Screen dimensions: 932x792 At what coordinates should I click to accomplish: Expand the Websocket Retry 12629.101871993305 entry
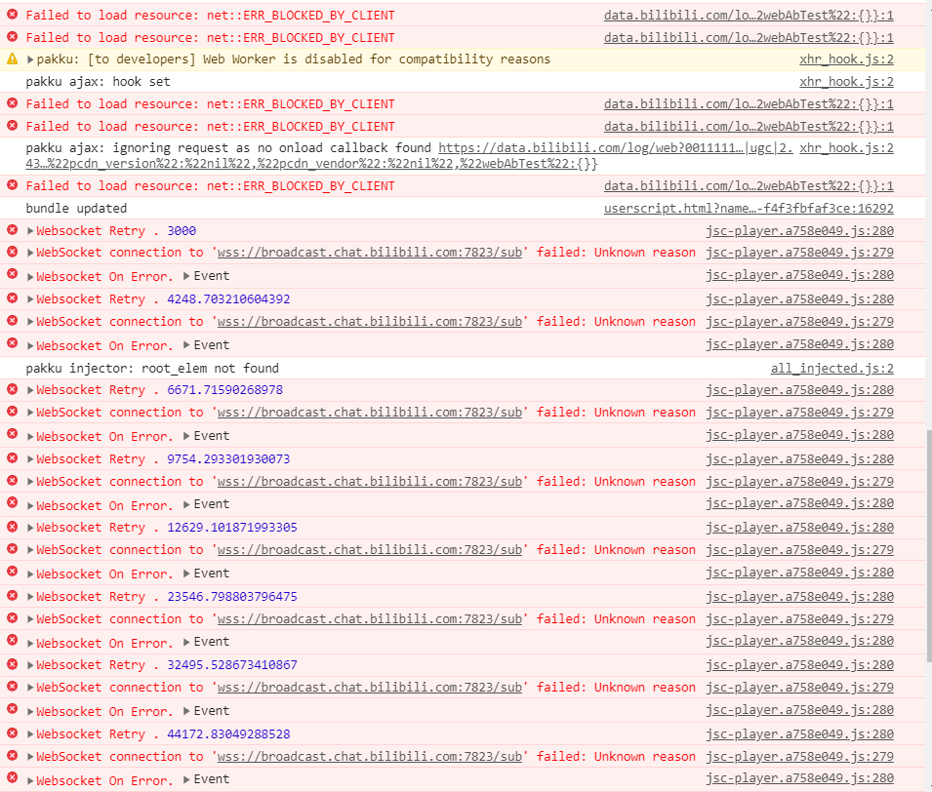pyautogui.click(x=30, y=528)
